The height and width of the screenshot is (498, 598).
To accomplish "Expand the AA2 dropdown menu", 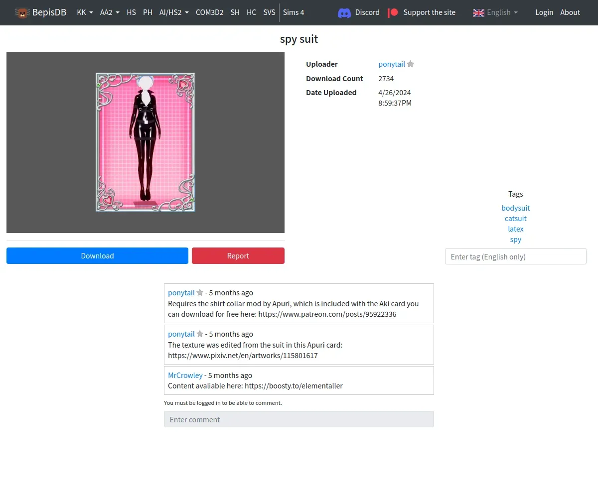I will pyautogui.click(x=110, y=12).
